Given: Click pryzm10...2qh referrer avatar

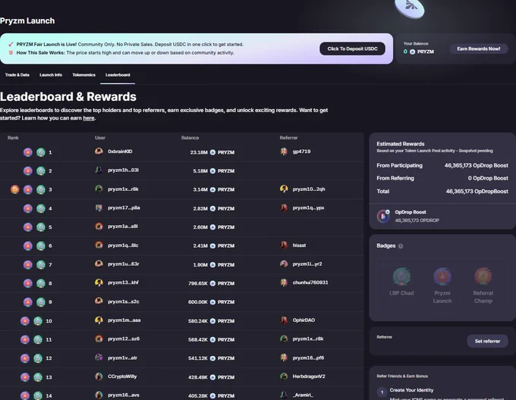Looking at the screenshot, I should click(x=284, y=189).
